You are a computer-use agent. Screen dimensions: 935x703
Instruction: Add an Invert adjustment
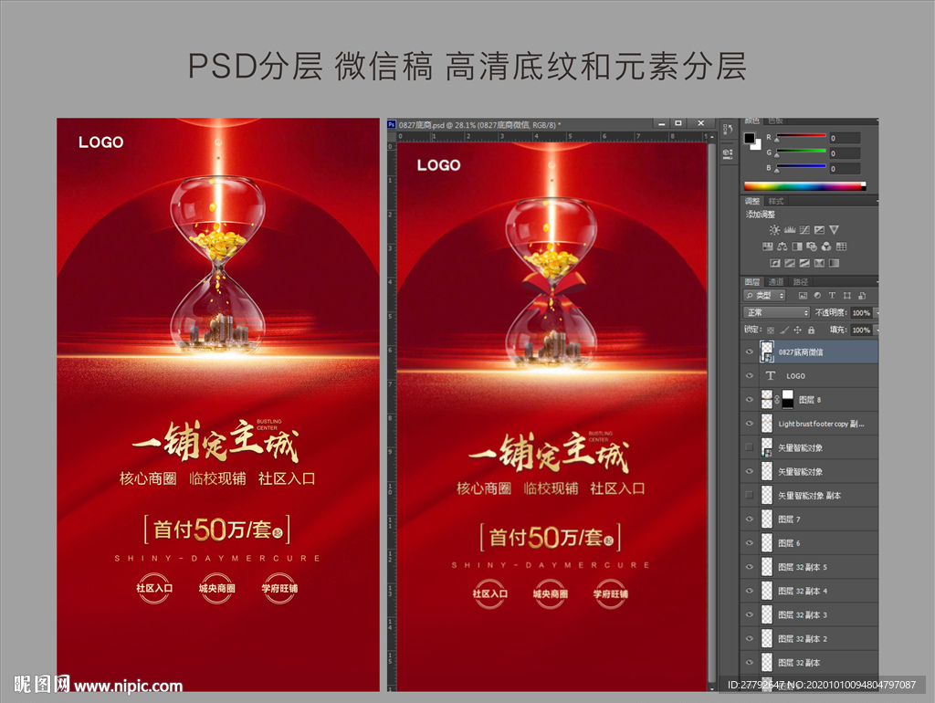tap(775, 263)
